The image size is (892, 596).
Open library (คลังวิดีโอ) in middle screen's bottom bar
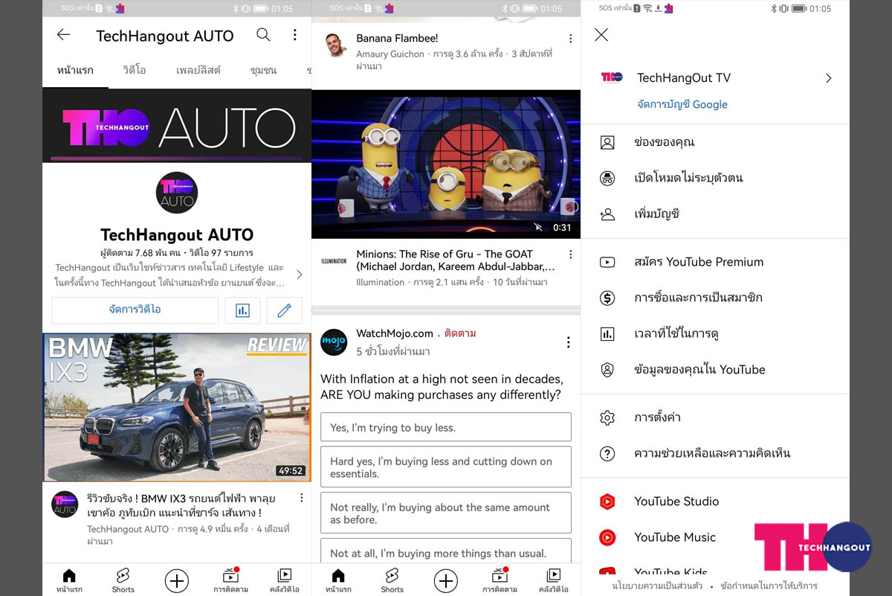[553, 580]
